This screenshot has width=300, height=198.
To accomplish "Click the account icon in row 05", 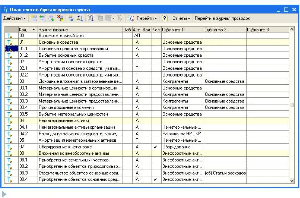I will click(x=9, y=140).
